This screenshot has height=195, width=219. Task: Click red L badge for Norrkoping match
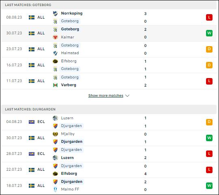209,17
